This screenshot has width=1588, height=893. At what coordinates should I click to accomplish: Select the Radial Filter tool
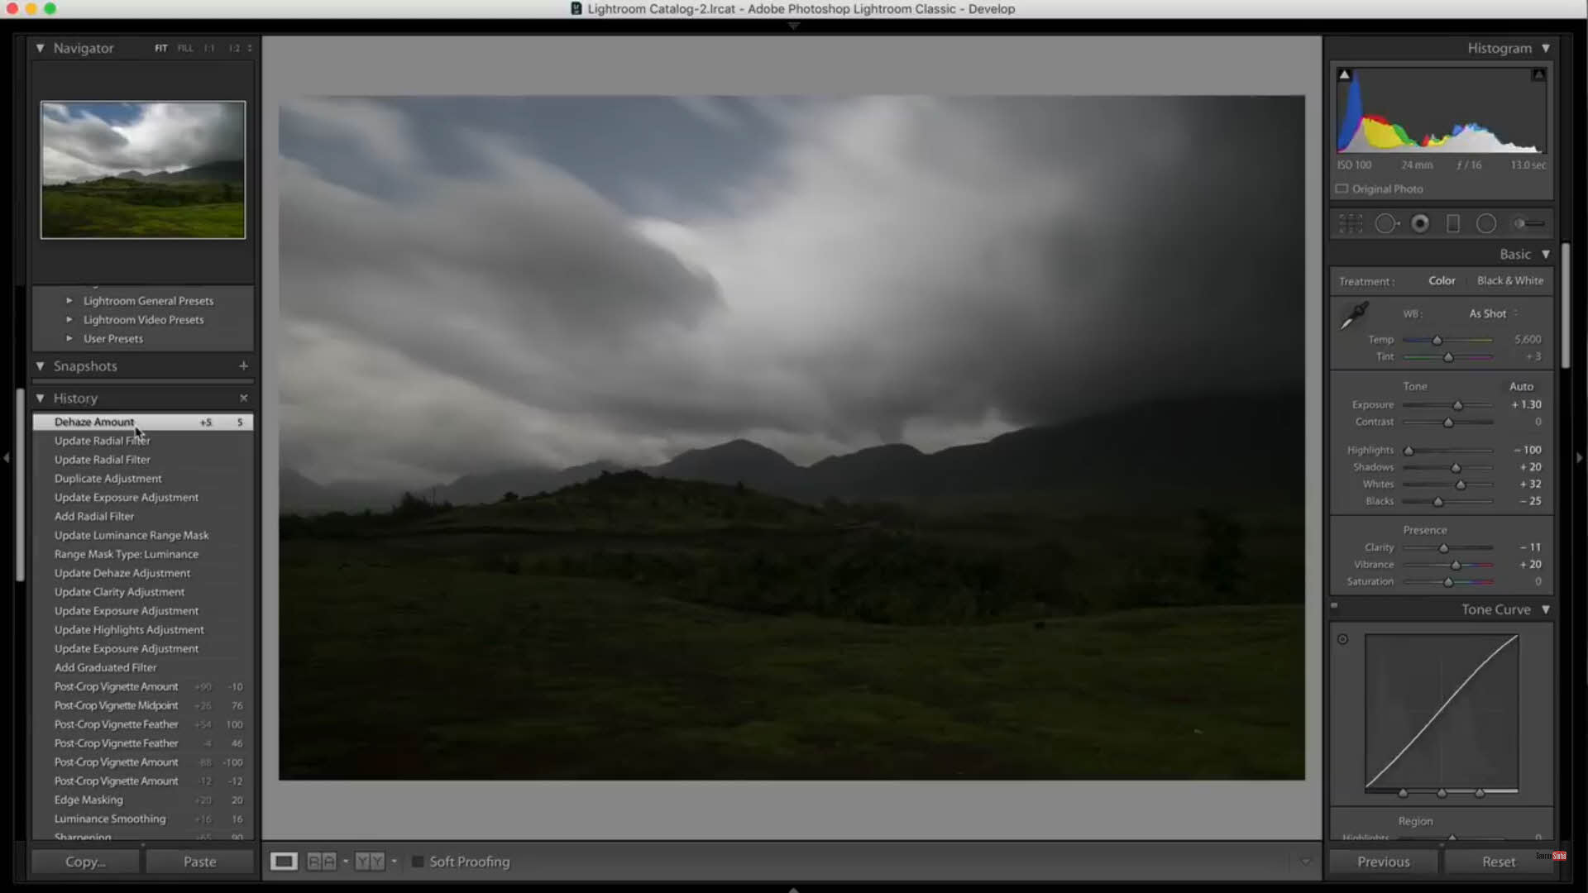point(1486,223)
